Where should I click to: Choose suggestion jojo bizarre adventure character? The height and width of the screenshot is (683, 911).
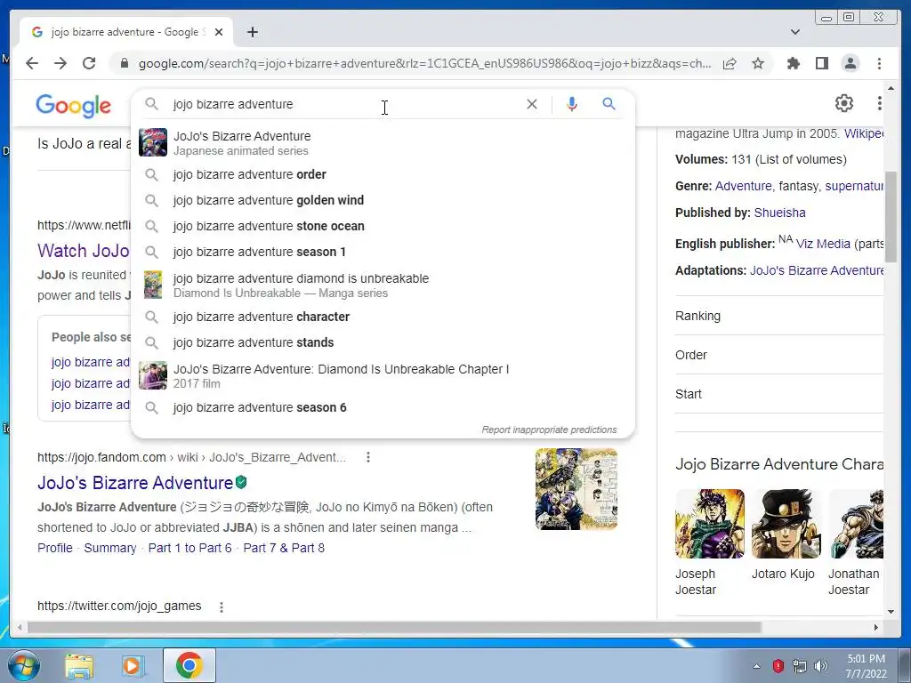[383, 317]
